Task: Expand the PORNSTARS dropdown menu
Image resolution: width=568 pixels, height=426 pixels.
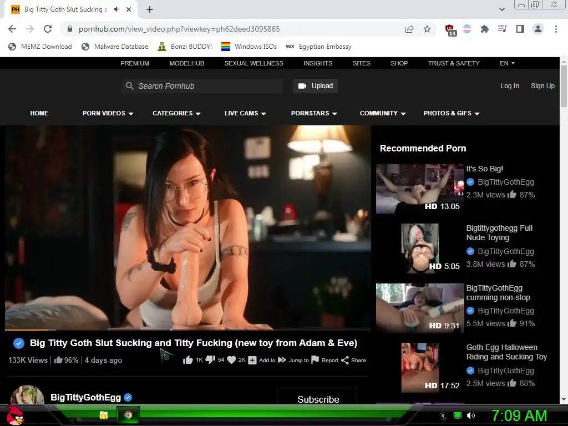Action: click(x=314, y=113)
